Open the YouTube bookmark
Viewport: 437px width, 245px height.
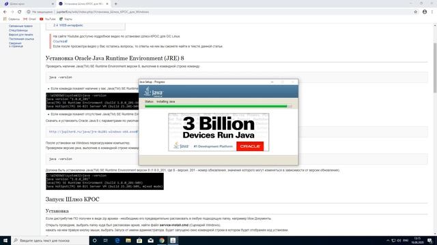(48, 19)
